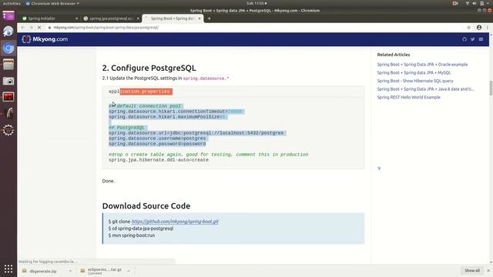Open the feather-like dock application
This screenshot has width=493, height=277.
[8, 113]
